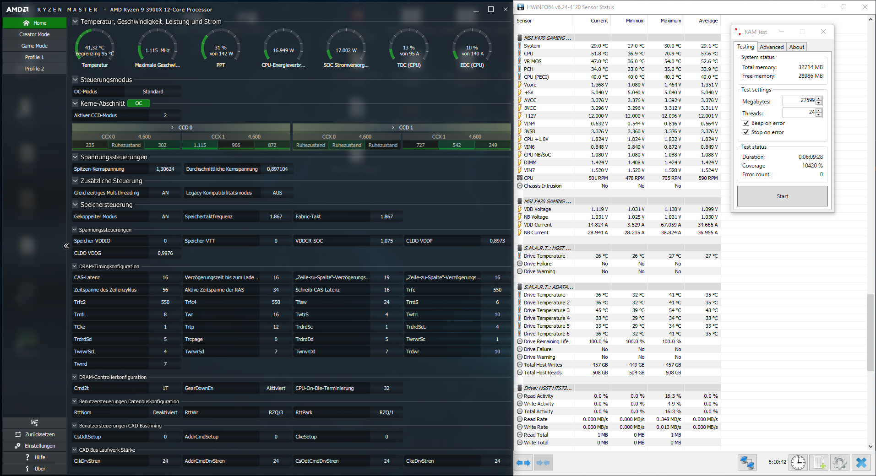The image size is (876, 476).
Task: Click the RAM Test app icon
Action: tap(738, 32)
